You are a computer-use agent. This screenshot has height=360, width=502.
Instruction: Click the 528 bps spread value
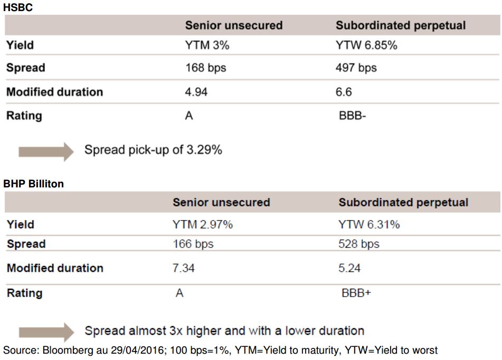tap(359, 244)
